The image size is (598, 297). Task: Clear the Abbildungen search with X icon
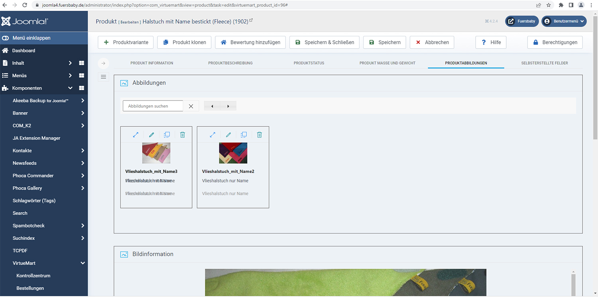191,106
